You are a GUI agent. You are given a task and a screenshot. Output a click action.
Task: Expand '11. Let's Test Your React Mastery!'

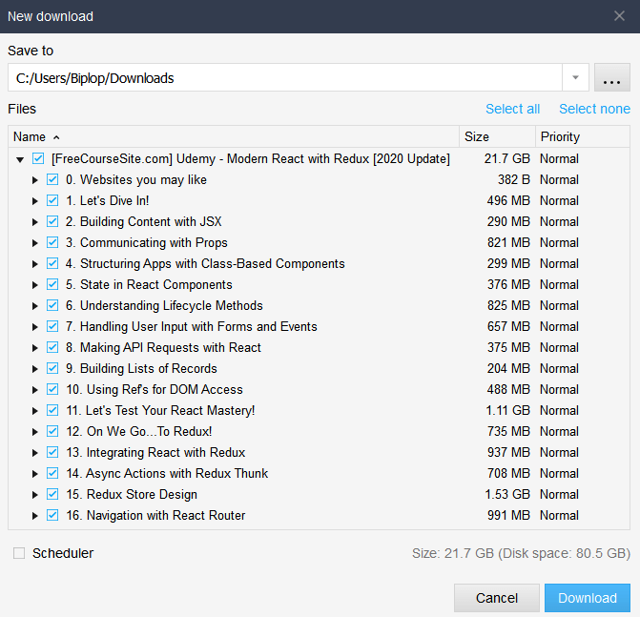click(35, 411)
